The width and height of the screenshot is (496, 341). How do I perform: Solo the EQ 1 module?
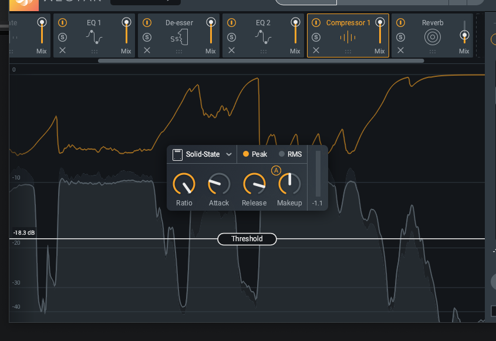point(62,36)
